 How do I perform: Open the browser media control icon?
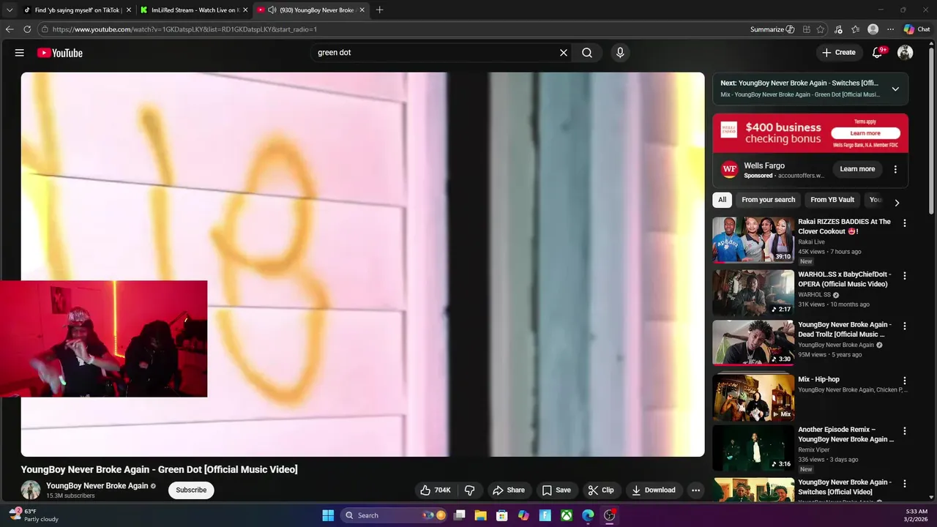pyautogui.click(x=838, y=29)
